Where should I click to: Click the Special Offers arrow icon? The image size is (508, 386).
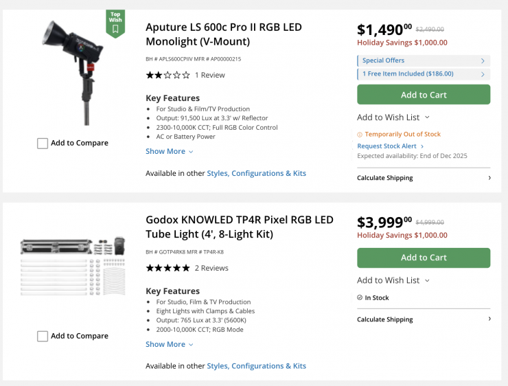(x=483, y=60)
